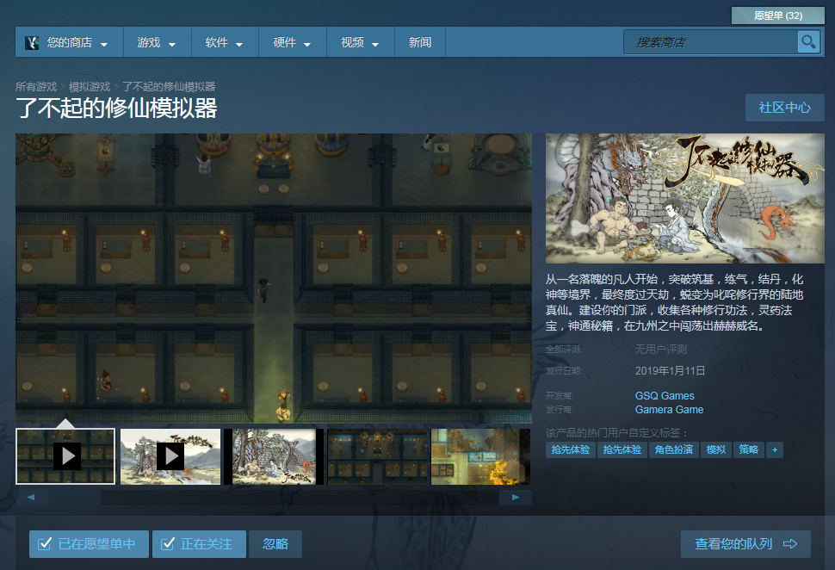Toggle 正在关注 follow checkbox button
This screenshot has width=835, height=570.
pos(199,544)
